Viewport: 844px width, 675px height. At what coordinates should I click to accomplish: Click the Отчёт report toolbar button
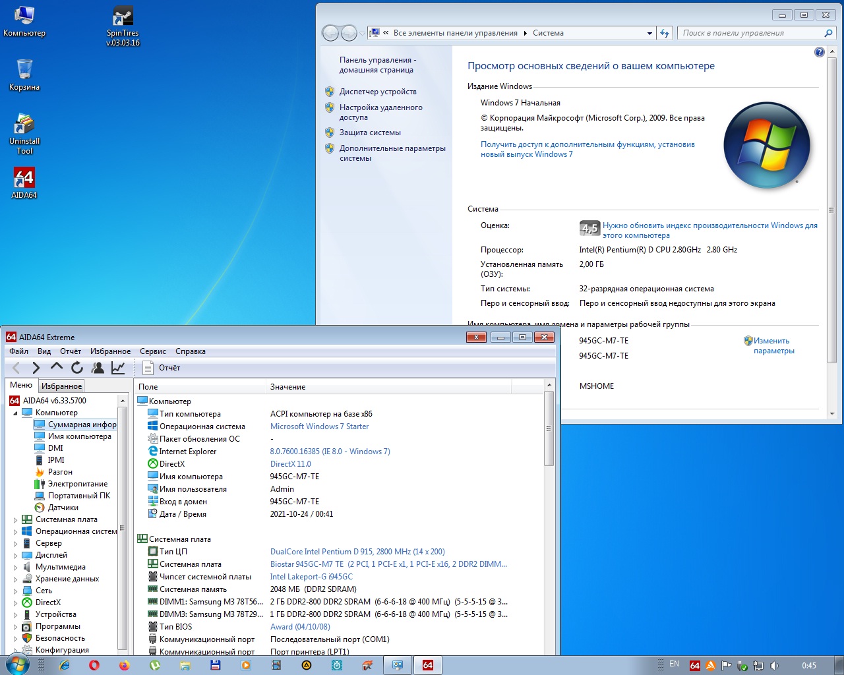pos(162,368)
